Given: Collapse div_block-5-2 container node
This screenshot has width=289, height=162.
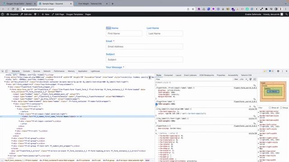Looking at the screenshot, I should coord(5,82).
